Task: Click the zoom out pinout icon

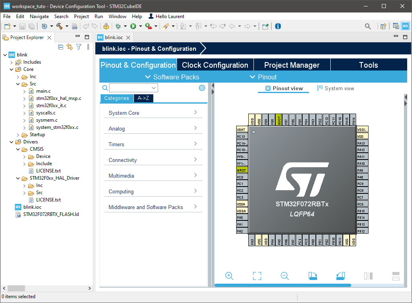Action: click(284, 276)
